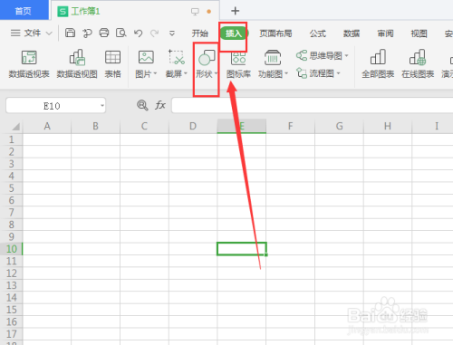Switch to the 开始 ribbon tab

click(200, 34)
